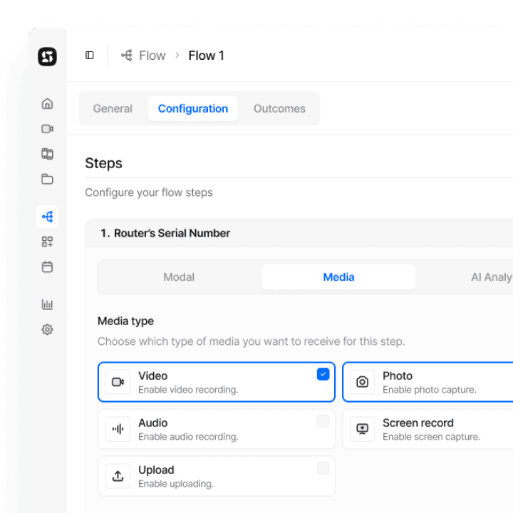
Task: Click the app logo in sidebar
Action: tap(47, 56)
